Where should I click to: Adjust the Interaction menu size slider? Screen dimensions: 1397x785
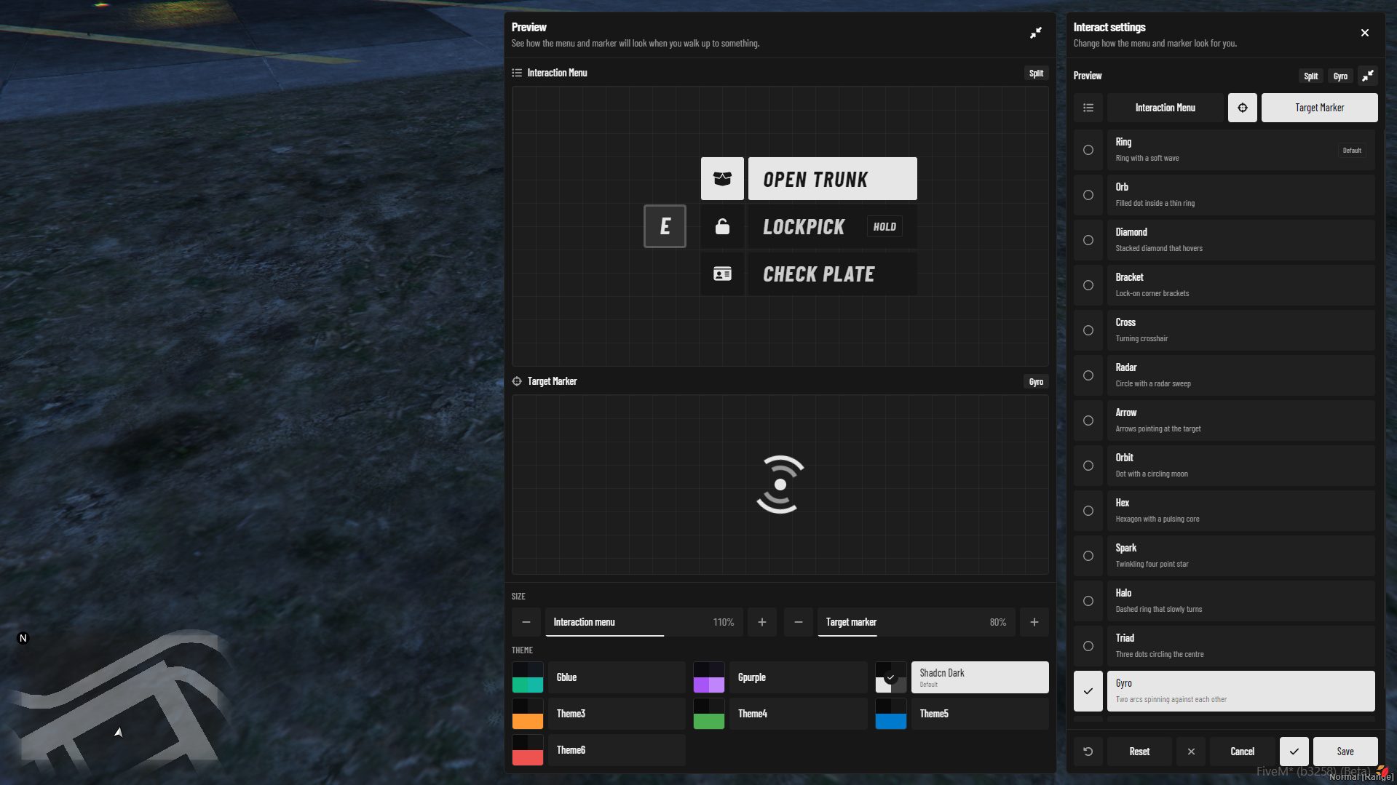(644, 622)
